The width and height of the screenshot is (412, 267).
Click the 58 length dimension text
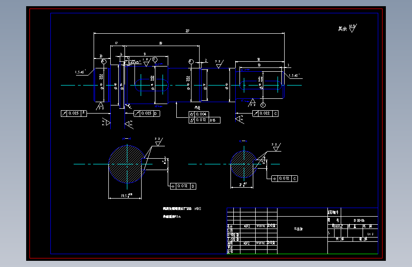pyautogui.click(x=259, y=60)
